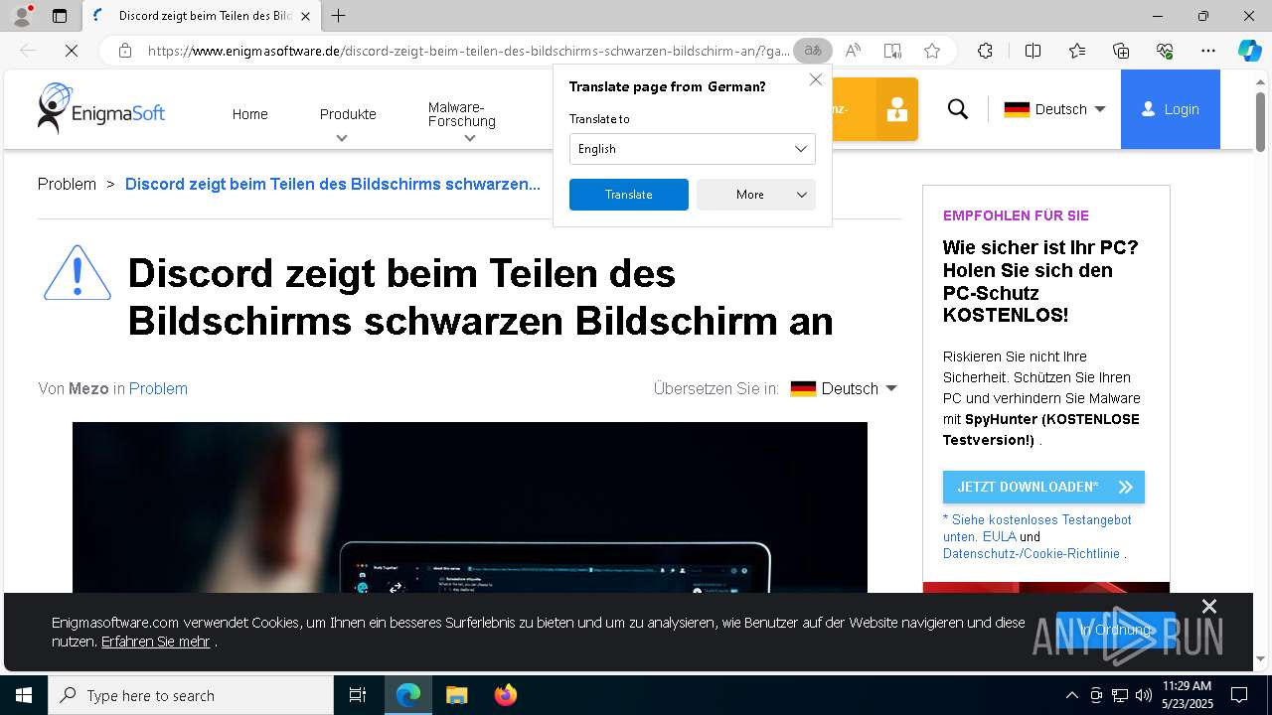1272x715 pixels.
Task: Enter Immersive Reader mode
Action: [x=892, y=51]
